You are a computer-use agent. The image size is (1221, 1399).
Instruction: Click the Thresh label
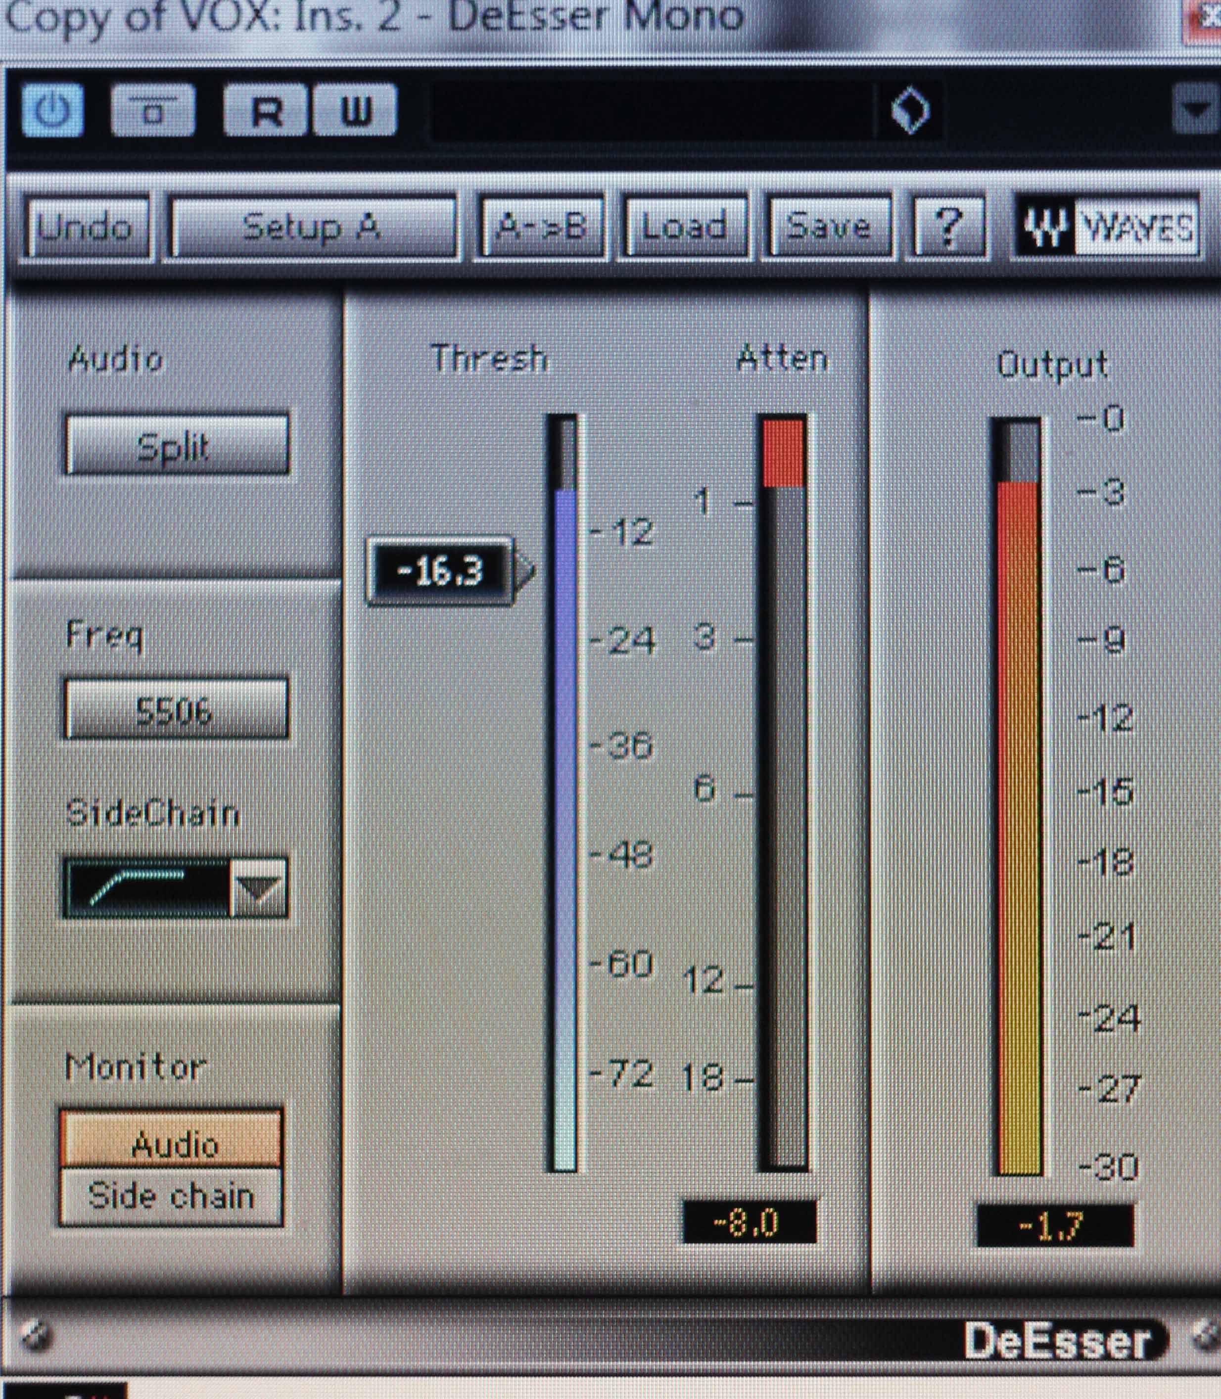[489, 358]
